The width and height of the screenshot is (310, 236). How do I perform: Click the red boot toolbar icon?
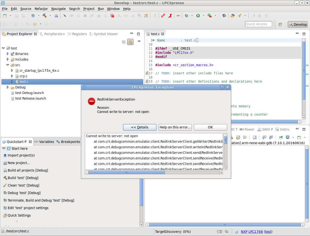[170, 16]
